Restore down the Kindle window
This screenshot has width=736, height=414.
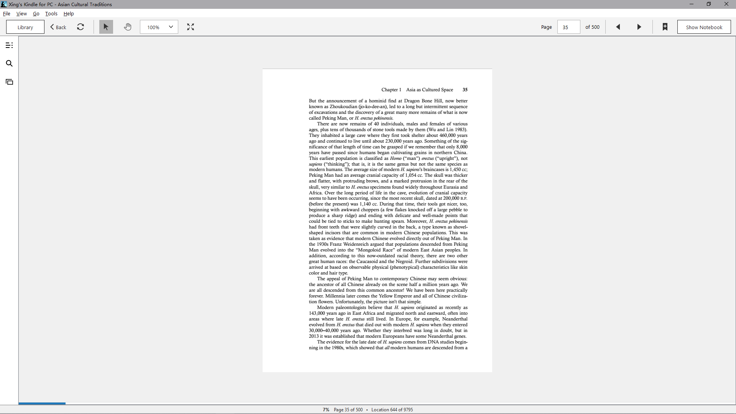pyautogui.click(x=709, y=4)
